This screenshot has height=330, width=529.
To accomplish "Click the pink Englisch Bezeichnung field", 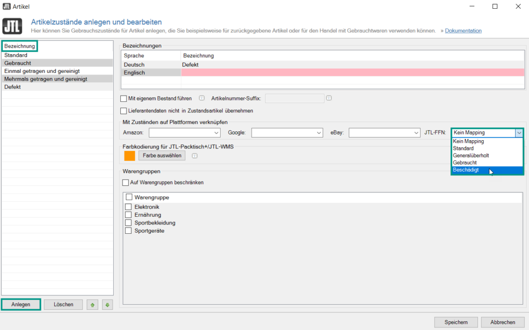I will pos(351,73).
